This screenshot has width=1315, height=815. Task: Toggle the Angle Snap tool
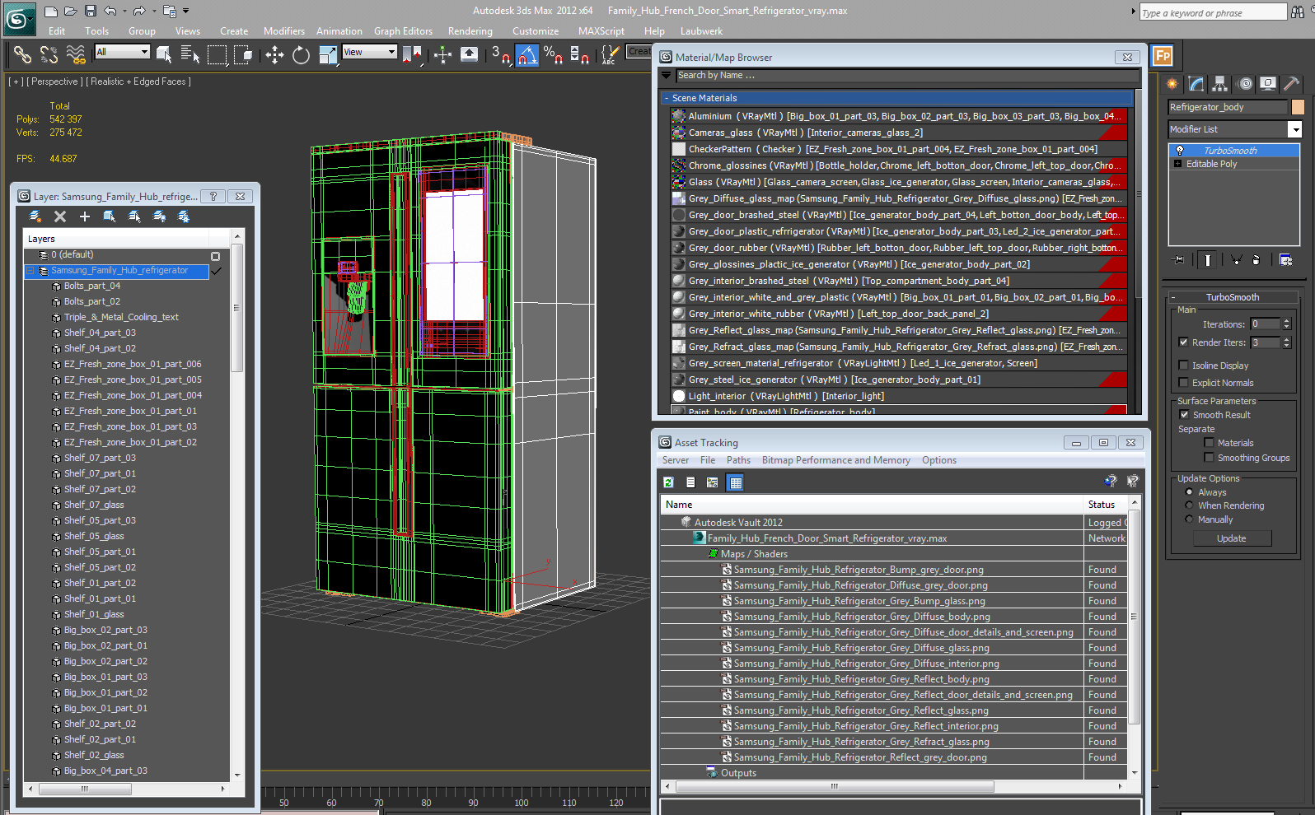[527, 55]
